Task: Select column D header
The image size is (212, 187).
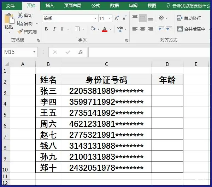Action: (167, 64)
